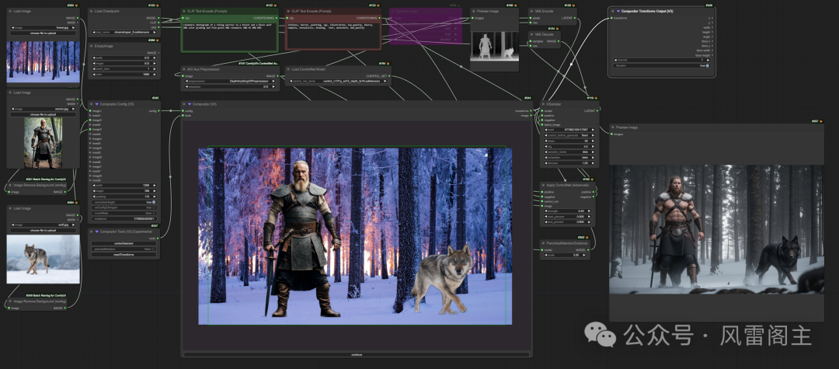Collapse the Compositor Config (V3) node
Image resolution: width=839 pixels, height=369 pixels.
coord(92,104)
